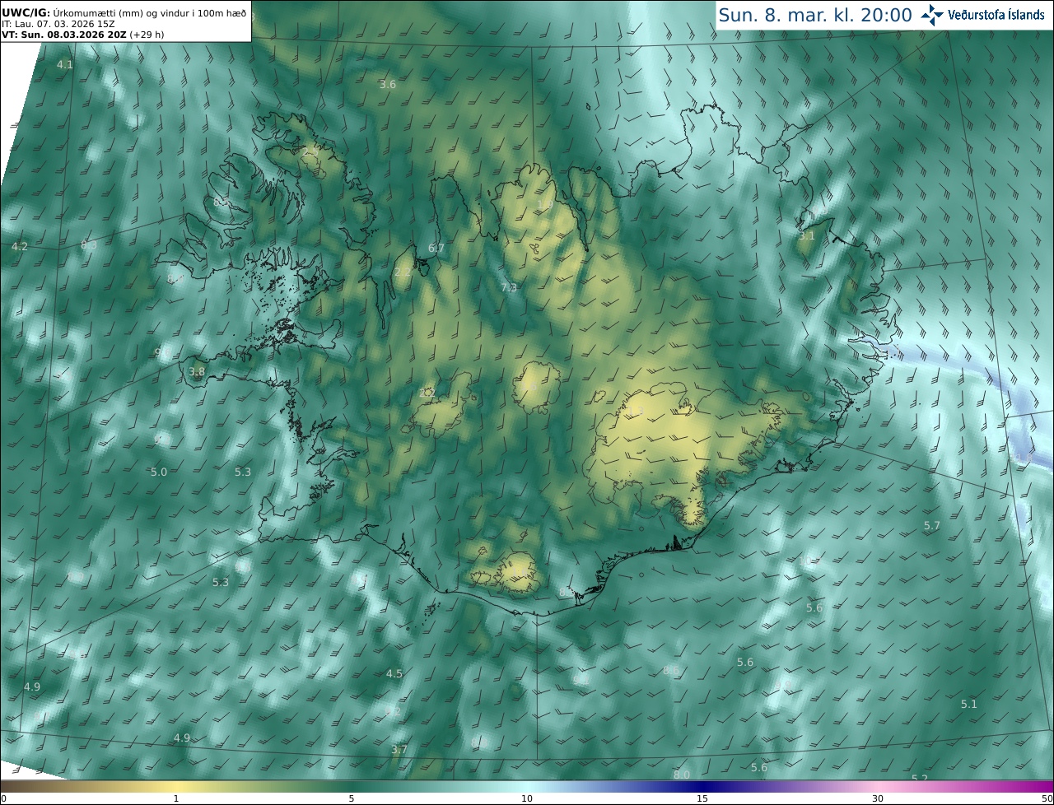The image size is (1054, 805).
Task: Click the map value 5.0 west of Iceland
Action: 159,472
